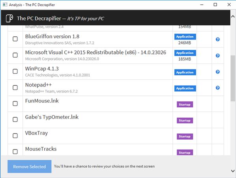Mark the VBoxTray checkbox
The height and width of the screenshot is (178, 236).
click(15, 136)
